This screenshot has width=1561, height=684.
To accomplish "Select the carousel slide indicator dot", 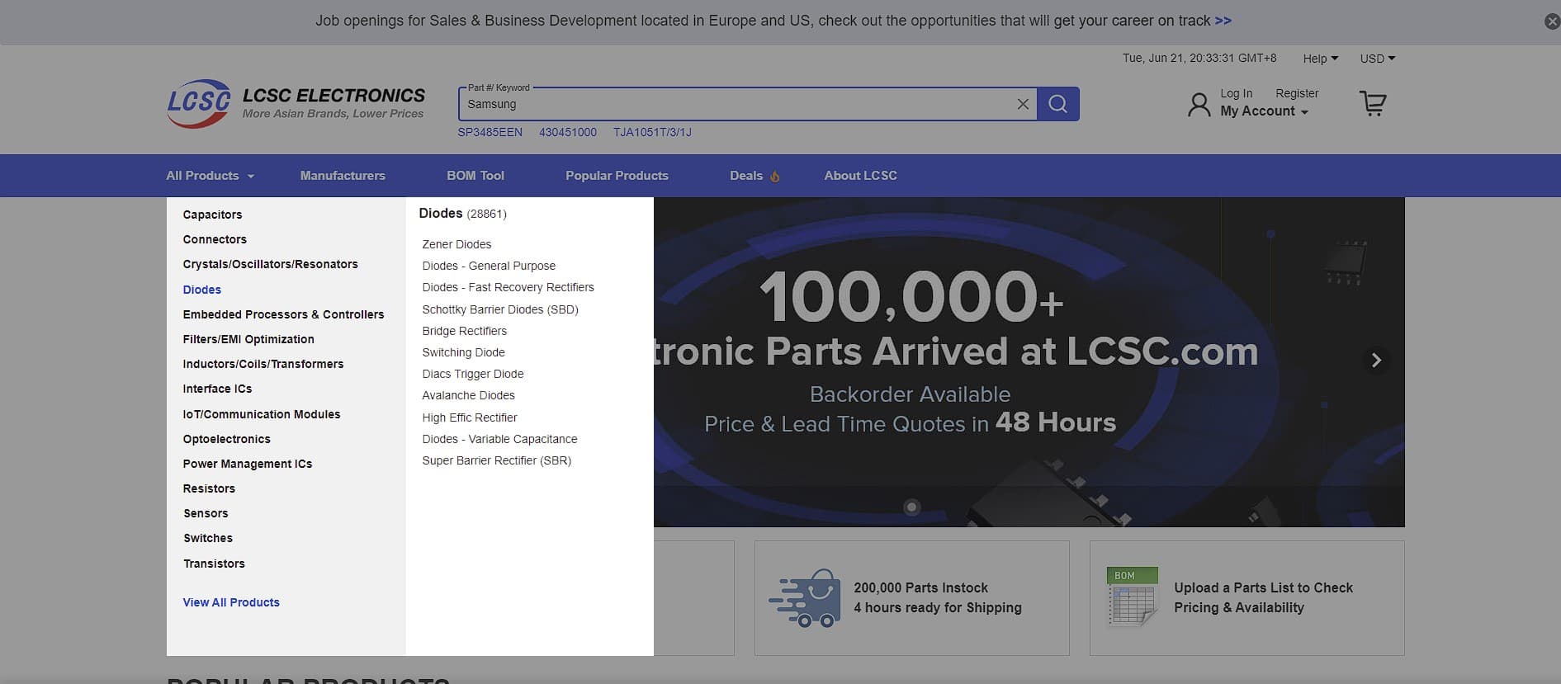I will [911, 507].
